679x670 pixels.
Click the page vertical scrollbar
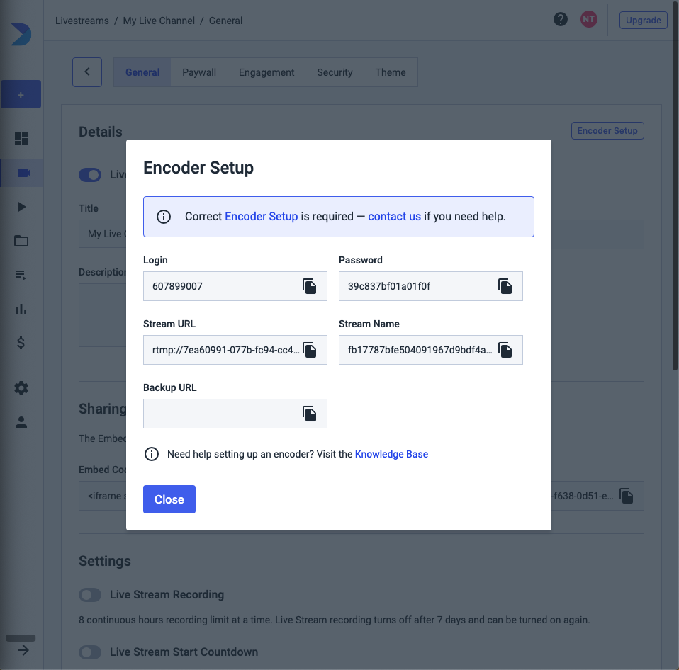point(675,186)
